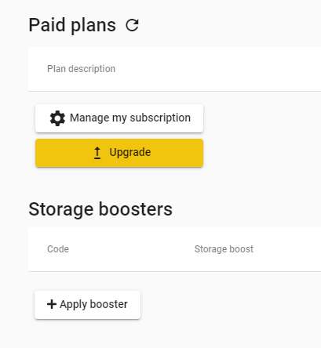
Task: Click the 'Manage my subscription' text label
Action: tap(130, 118)
